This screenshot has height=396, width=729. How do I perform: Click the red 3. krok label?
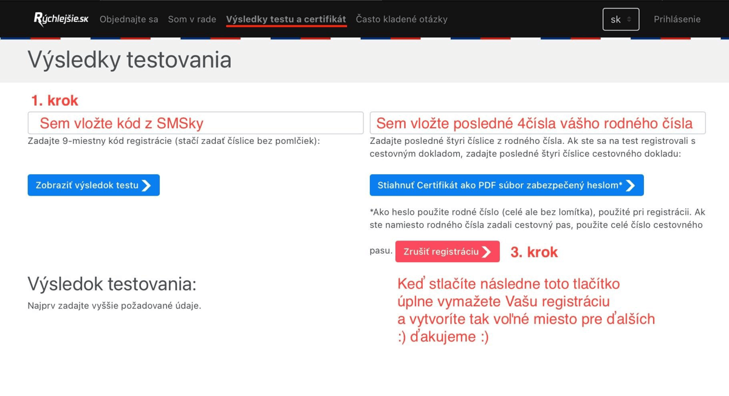534,252
